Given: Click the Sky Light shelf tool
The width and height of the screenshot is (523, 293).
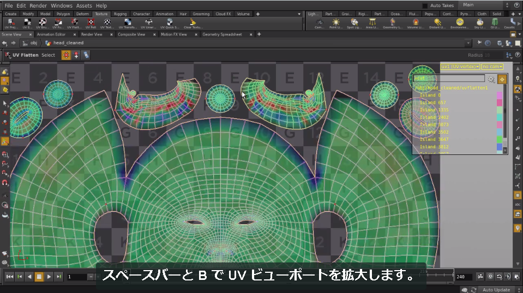Looking at the screenshot, I should [x=479, y=23].
